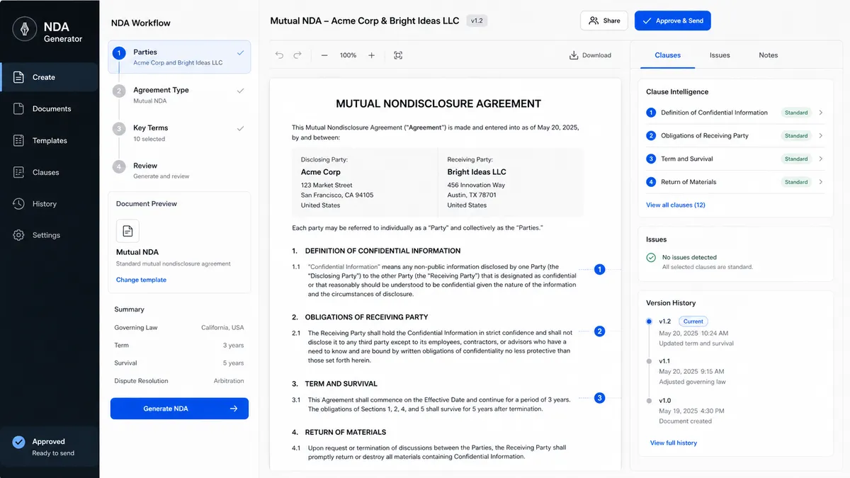Click the Generate NDA button
The width and height of the screenshot is (850, 478).
tap(179, 409)
